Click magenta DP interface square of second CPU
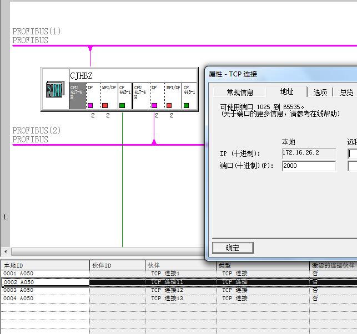Viewport: 357px width, 334px height. pyautogui.click(x=154, y=105)
